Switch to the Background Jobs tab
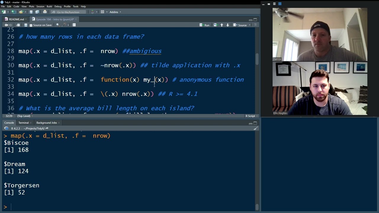 click(46, 123)
